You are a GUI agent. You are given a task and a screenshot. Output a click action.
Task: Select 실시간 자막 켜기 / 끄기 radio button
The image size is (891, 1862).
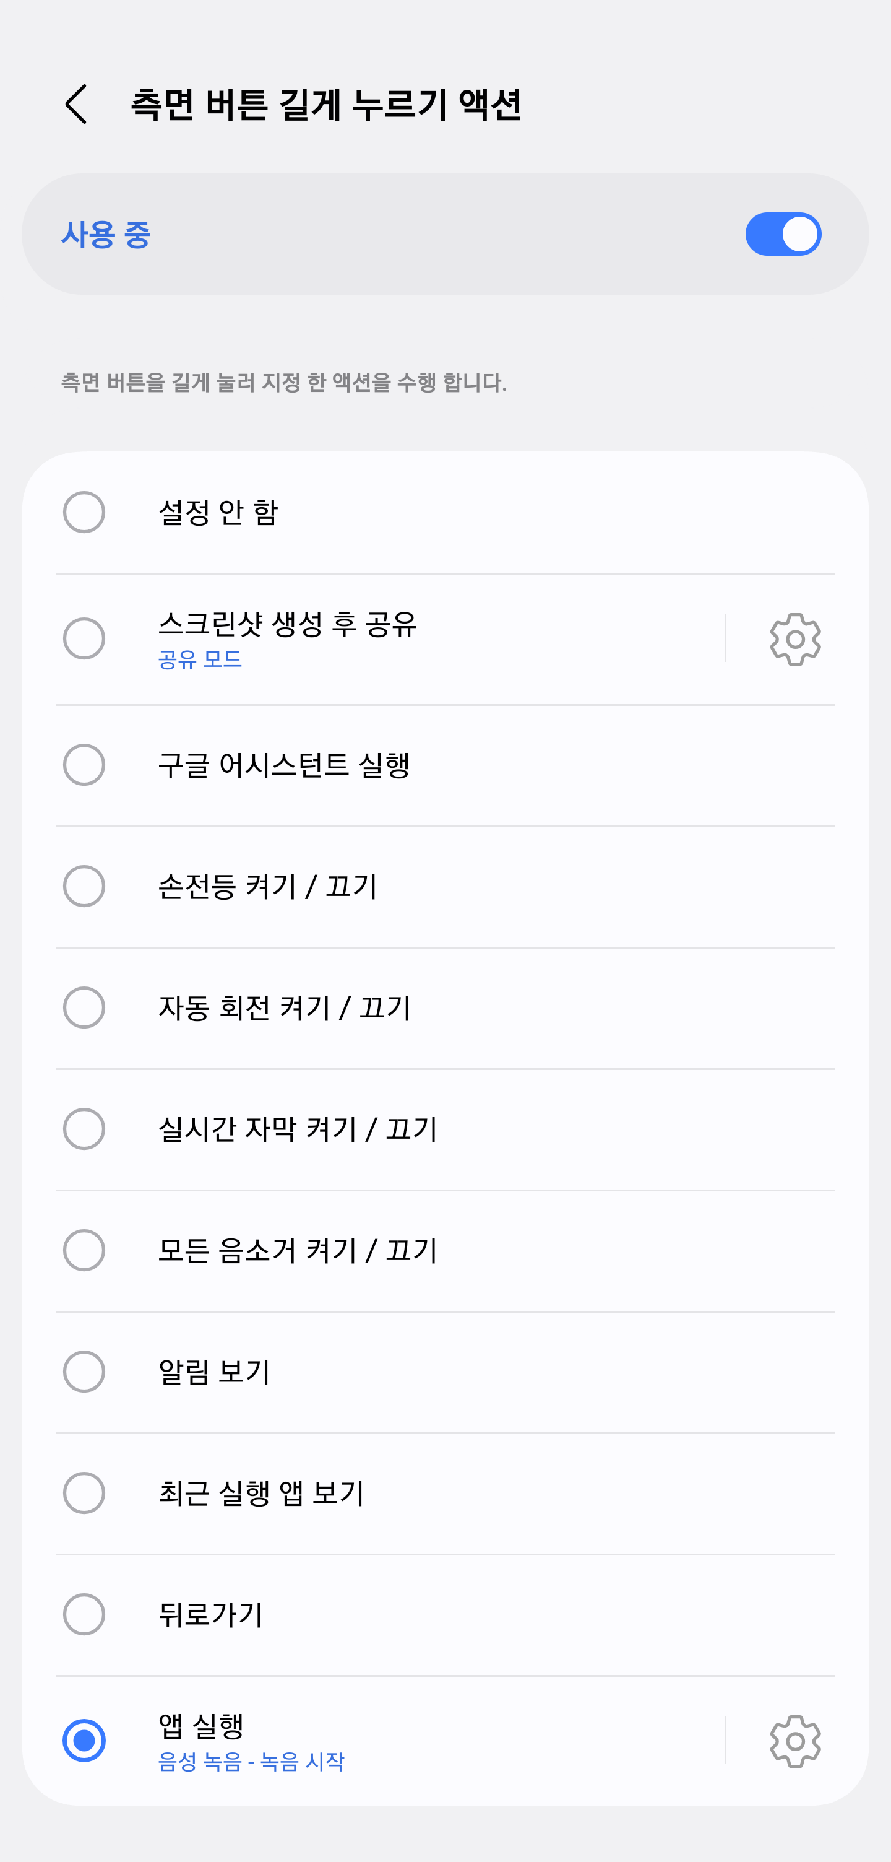(x=85, y=1129)
